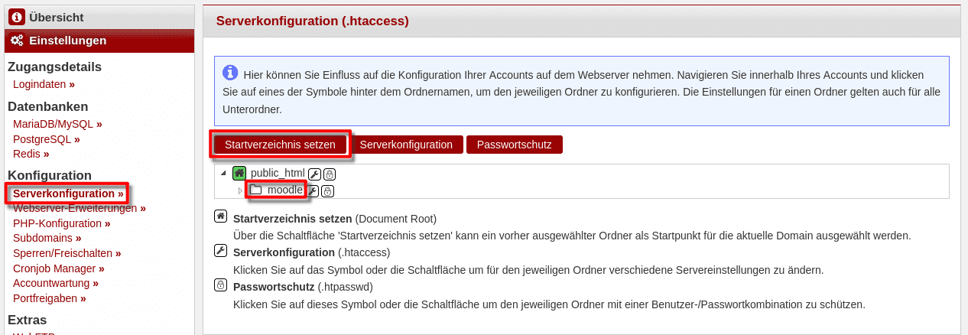Expand the moodle folder tree node

[x=240, y=190]
